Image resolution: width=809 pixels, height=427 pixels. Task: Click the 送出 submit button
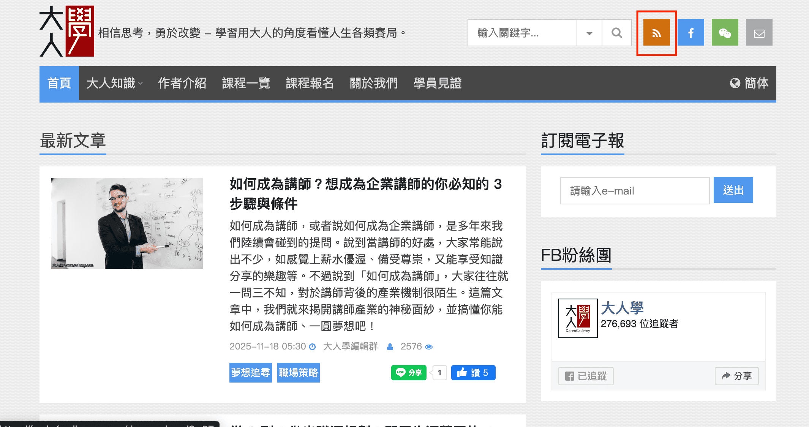click(x=733, y=190)
